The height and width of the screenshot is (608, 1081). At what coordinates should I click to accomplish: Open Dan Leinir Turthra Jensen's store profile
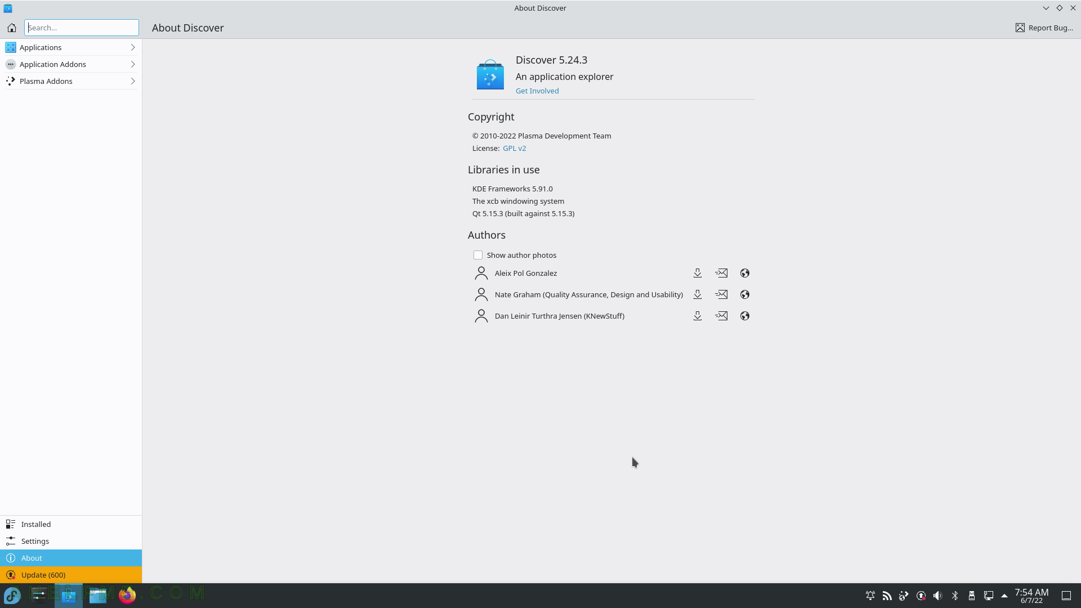[698, 316]
